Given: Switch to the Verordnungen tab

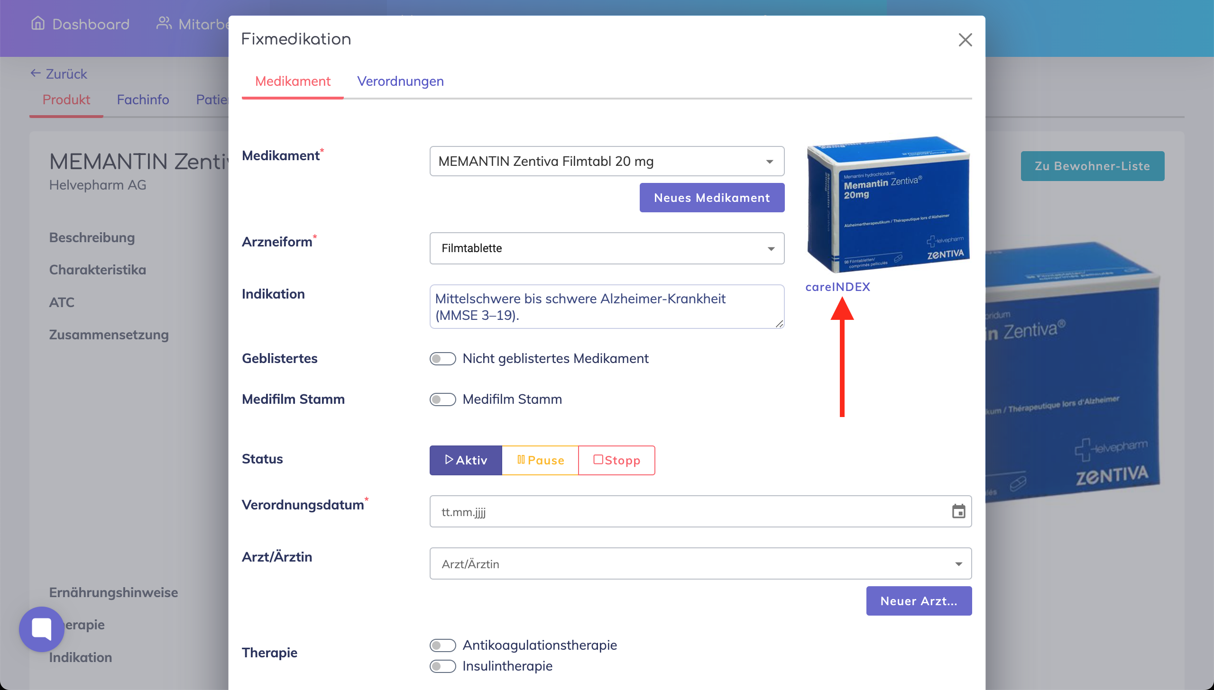Looking at the screenshot, I should click(400, 82).
